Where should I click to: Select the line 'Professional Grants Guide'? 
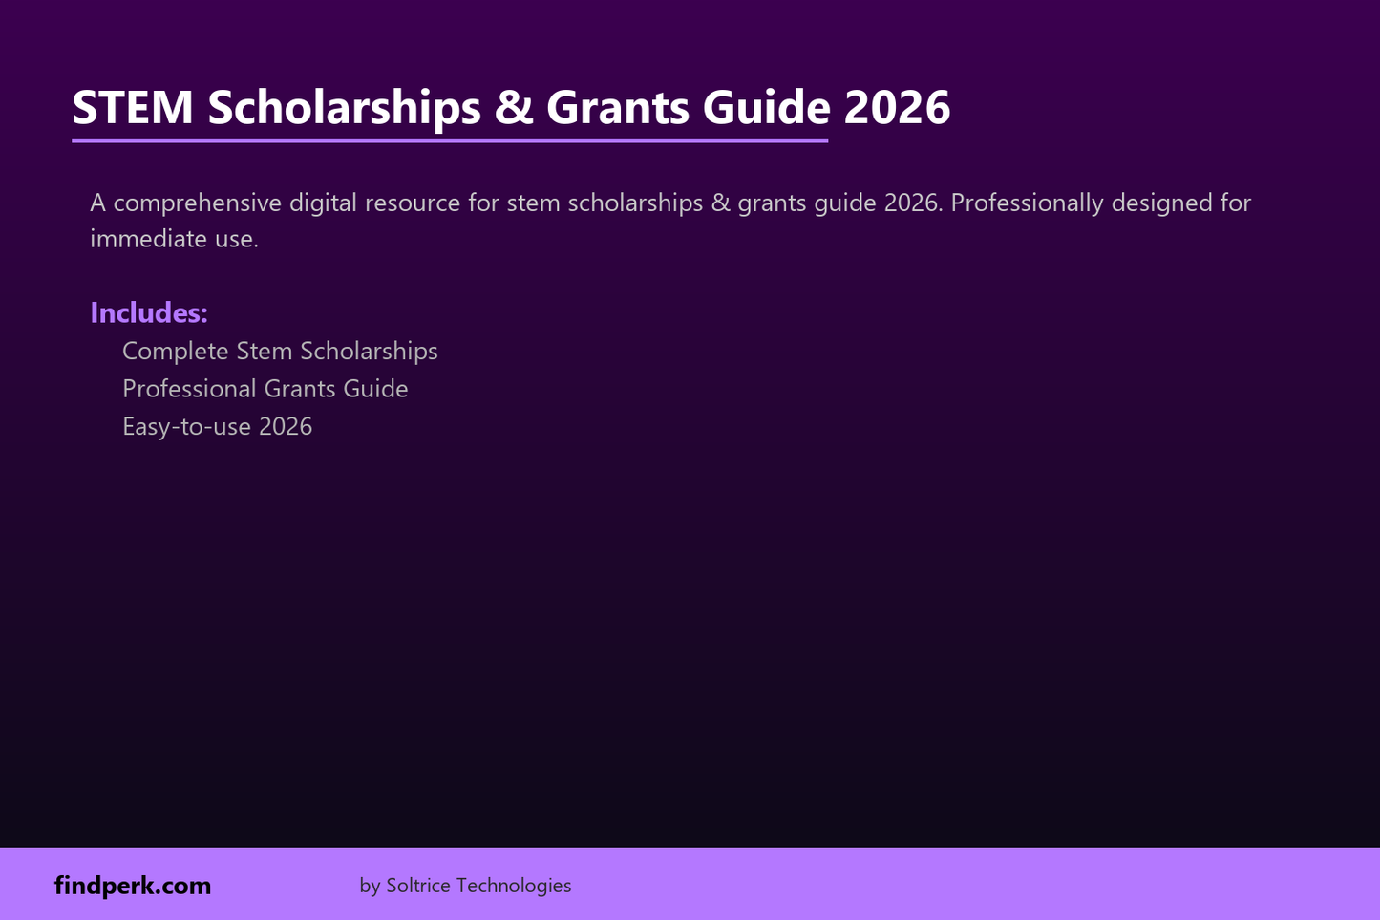coord(265,389)
